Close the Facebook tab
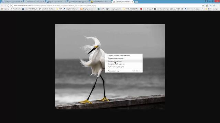This screenshot has height=123, width=220. [x=21, y=2]
